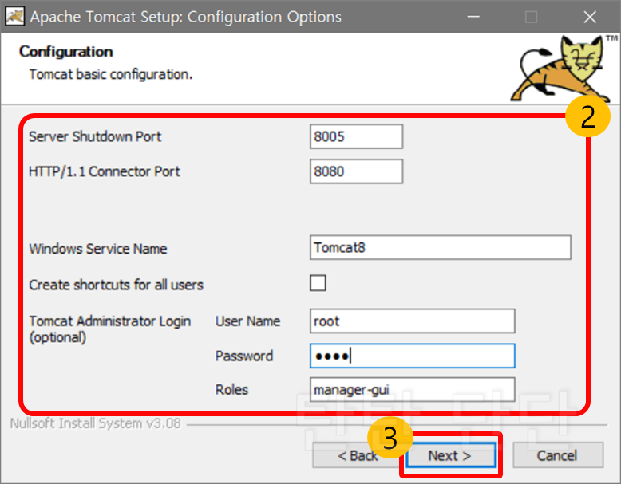Cancel the Tomcat installation

coord(558,455)
